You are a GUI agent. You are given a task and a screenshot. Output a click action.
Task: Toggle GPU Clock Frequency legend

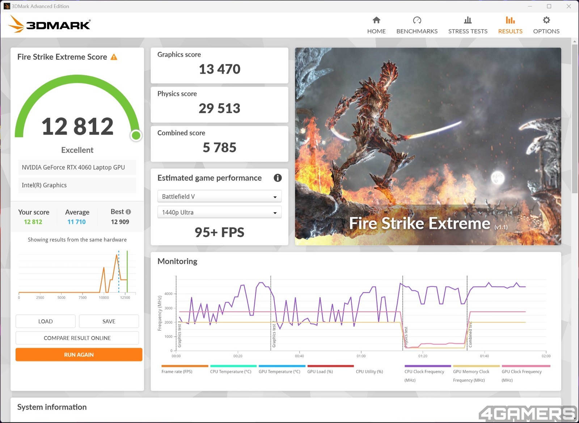(x=521, y=376)
